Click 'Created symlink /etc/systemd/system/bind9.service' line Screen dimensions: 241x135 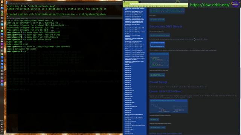tap(56, 14)
